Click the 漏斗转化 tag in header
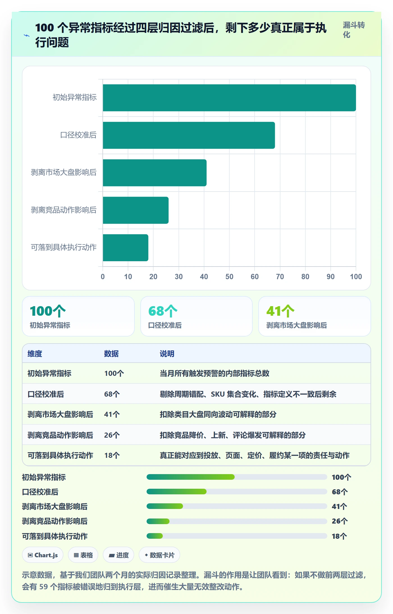Screen dimensions: 393x614 click(x=354, y=30)
